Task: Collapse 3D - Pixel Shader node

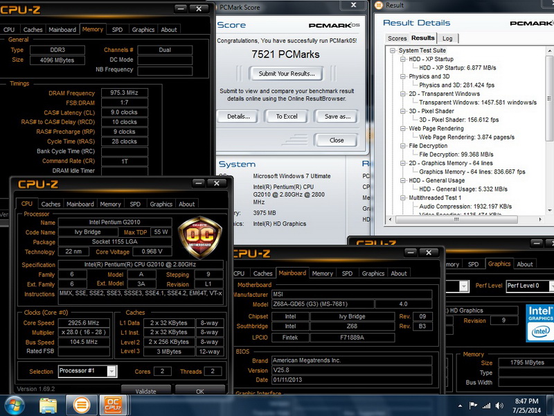Action: [402, 111]
